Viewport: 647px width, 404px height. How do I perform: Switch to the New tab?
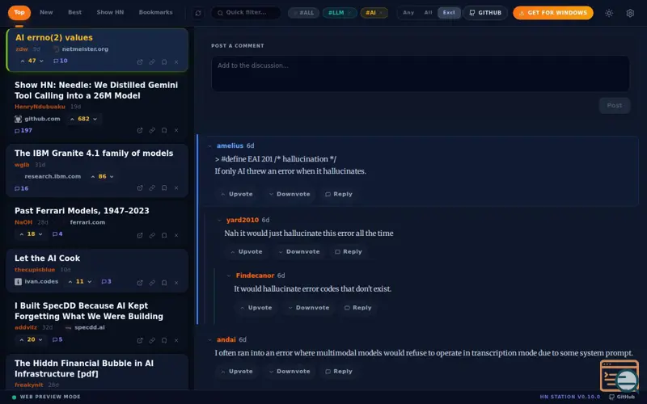tap(46, 12)
